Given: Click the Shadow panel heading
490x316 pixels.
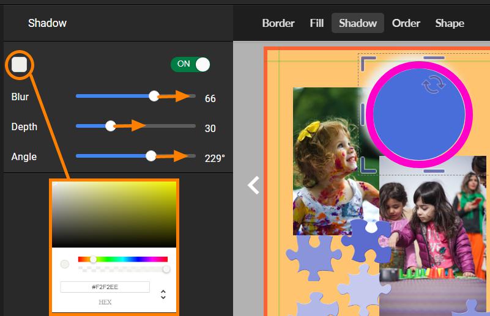Looking at the screenshot, I should tap(47, 23).
